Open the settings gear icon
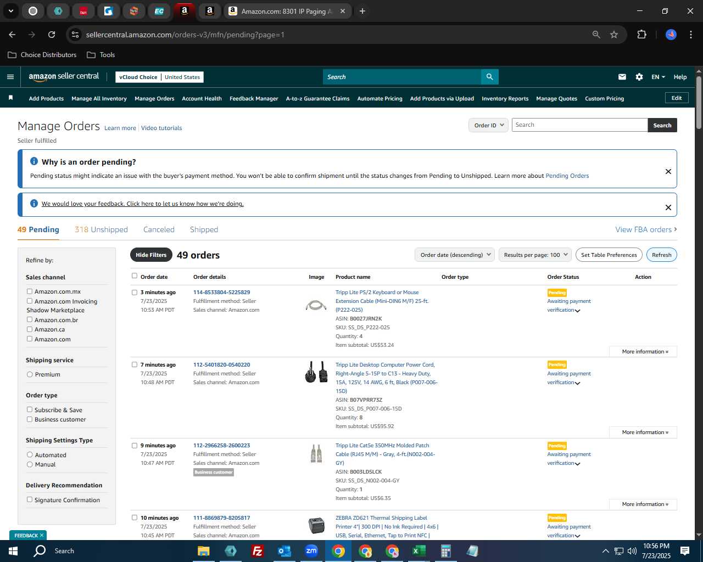 [639, 77]
